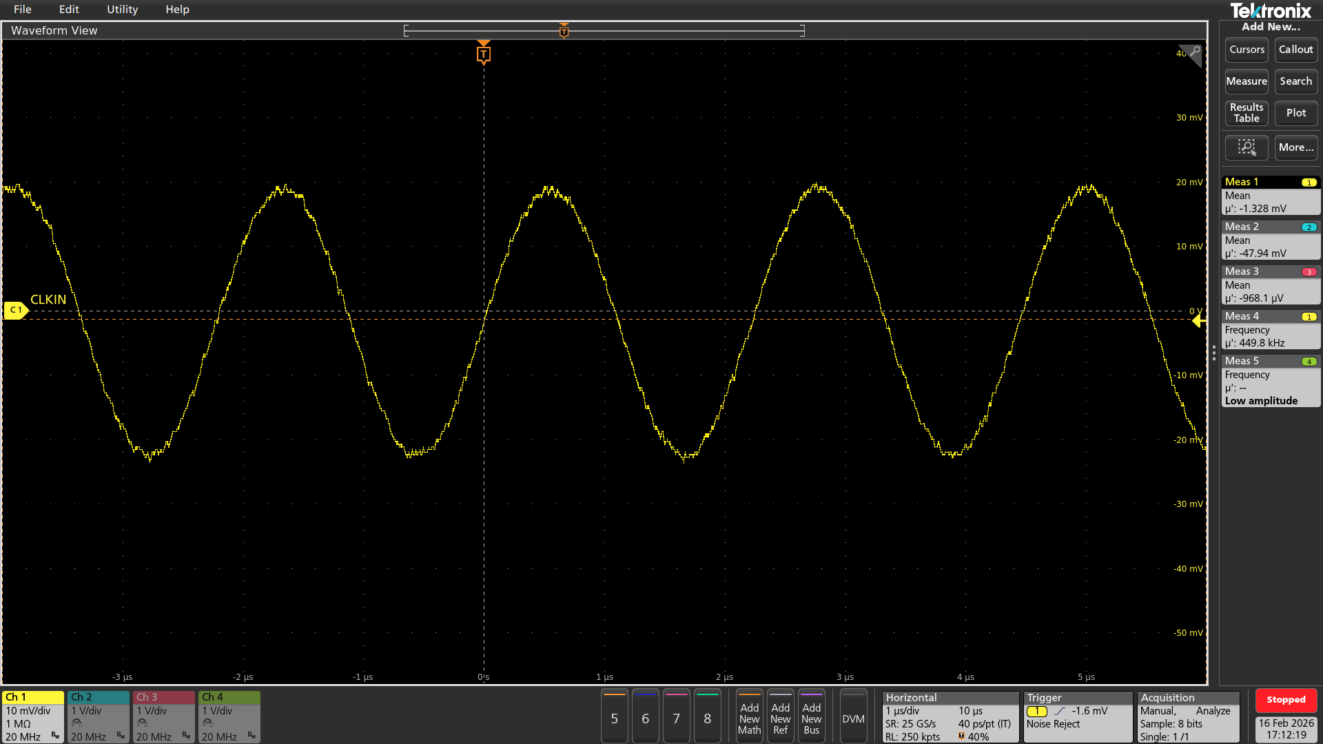Toggle Channel 2 badge on
Viewport: 1323px width, 744px height.
(98, 716)
